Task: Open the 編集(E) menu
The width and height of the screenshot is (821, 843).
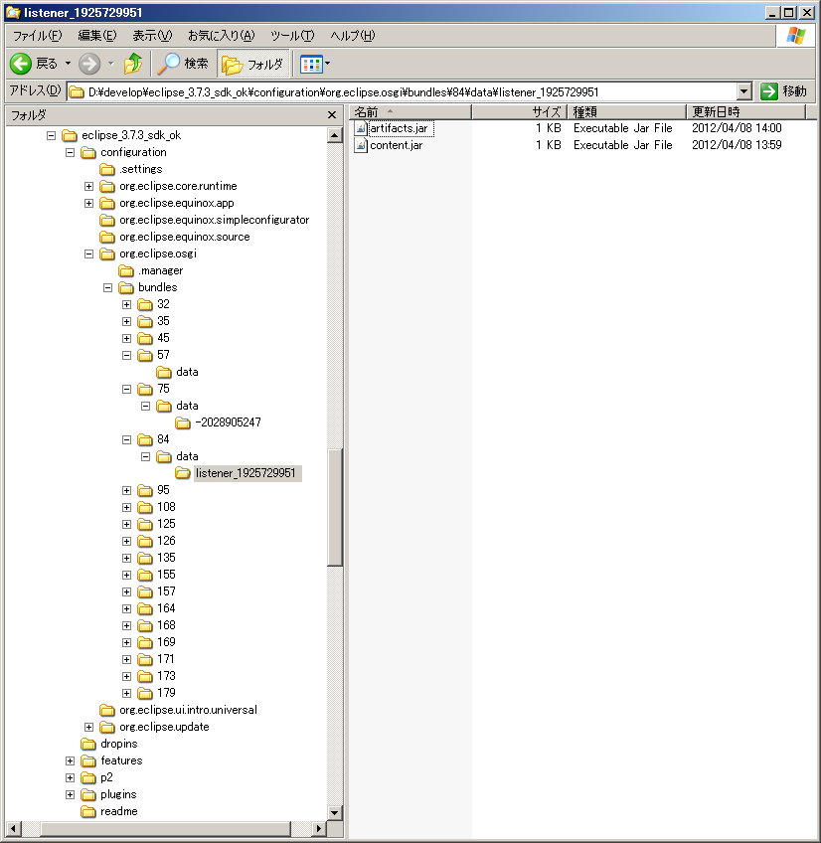Action: pyautogui.click(x=96, y=36)
